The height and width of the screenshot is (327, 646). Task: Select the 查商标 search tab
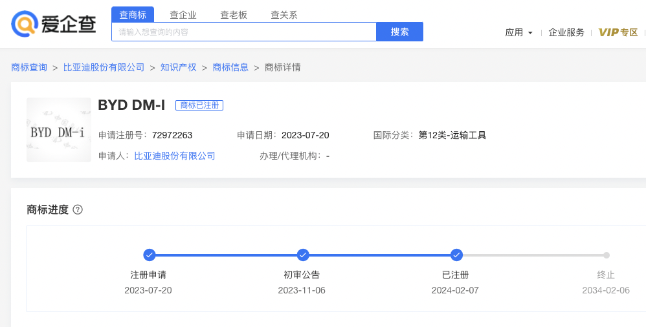coord(133,15)
